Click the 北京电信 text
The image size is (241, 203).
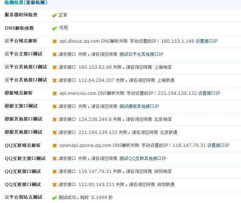point(163,119)
